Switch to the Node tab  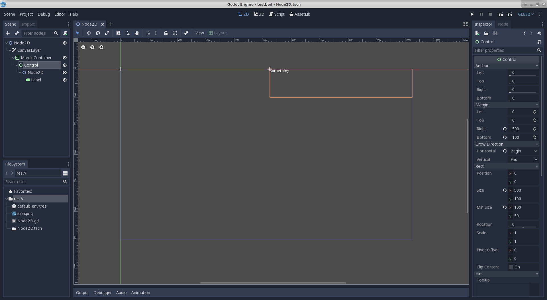coord(503,24)
